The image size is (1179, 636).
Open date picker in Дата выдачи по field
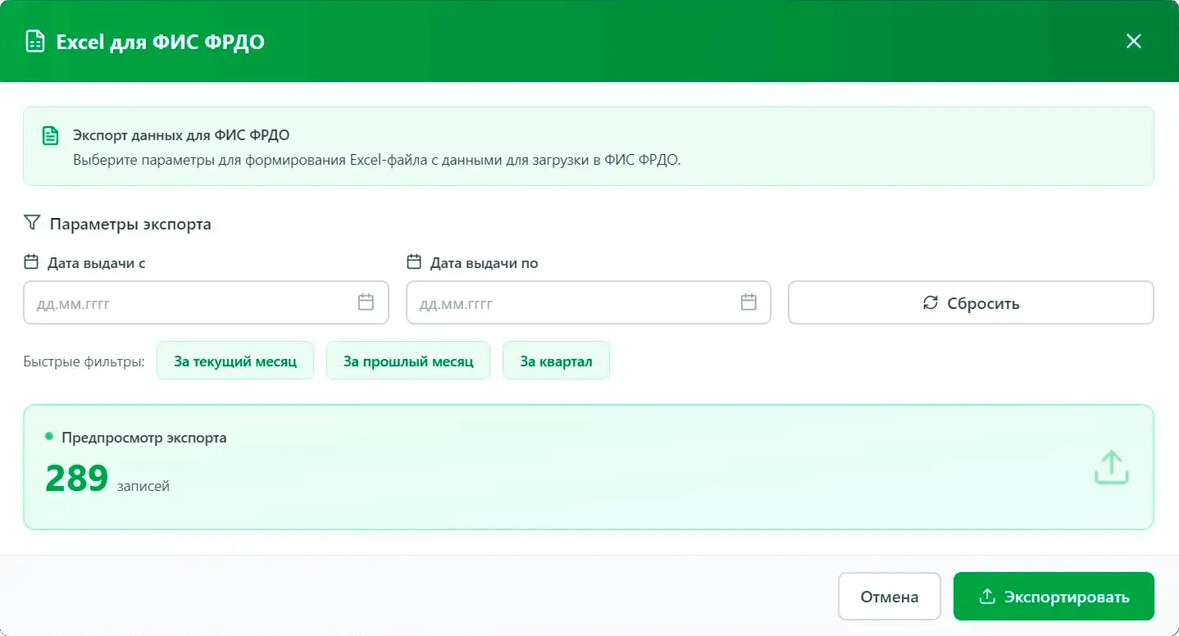click(749, 302)
